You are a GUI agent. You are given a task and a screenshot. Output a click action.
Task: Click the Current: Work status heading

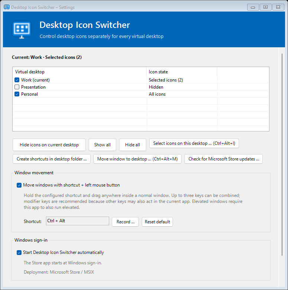[47, 57]
